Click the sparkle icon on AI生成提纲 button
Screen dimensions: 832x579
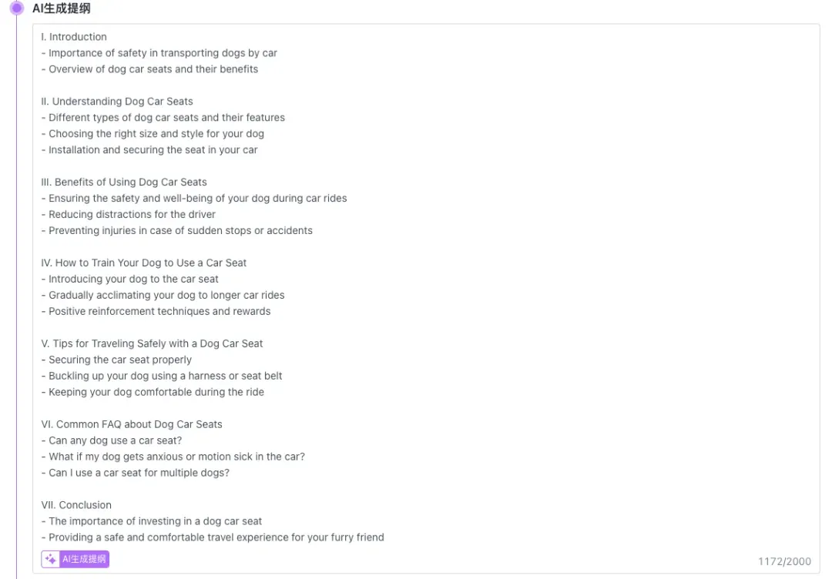coord(51,559)
